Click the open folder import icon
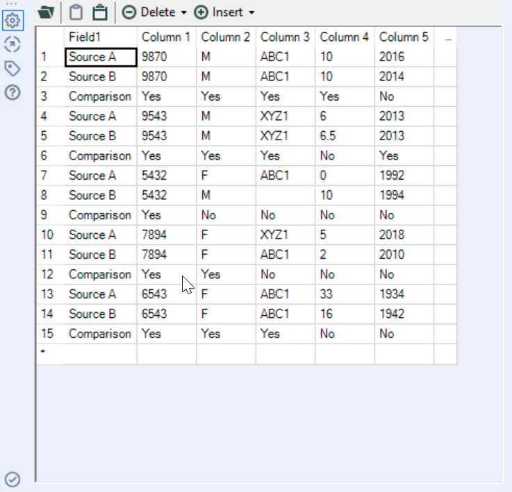 (x=46, y=12)
